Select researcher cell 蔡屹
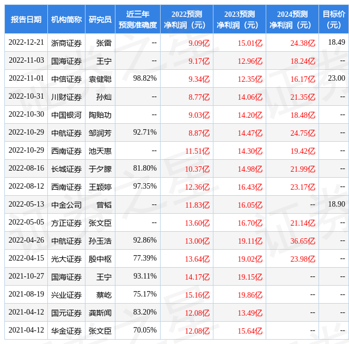Viewport: 349px width, 344px height. point(104,295)
